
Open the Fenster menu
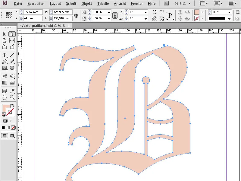(137, 4)
